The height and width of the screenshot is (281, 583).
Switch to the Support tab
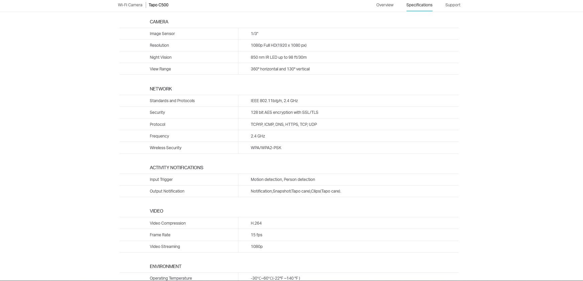(453, 5)
